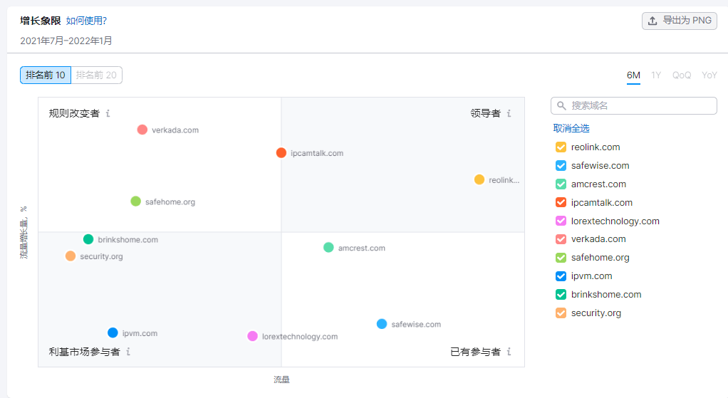The height and width of the screenshot is (398, 728).
Task: Toggle the security.org checkbox
Action: point(561,313)
